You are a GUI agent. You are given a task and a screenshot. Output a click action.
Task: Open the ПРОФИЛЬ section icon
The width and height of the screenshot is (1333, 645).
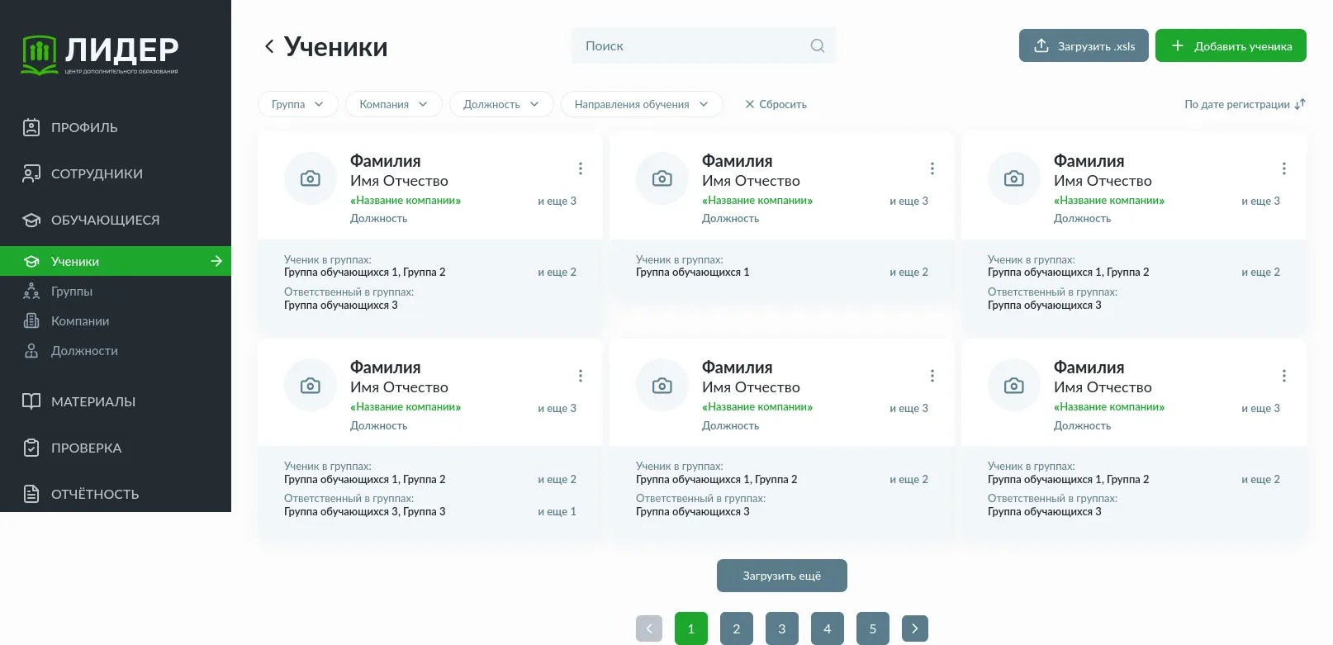point(31,127)
